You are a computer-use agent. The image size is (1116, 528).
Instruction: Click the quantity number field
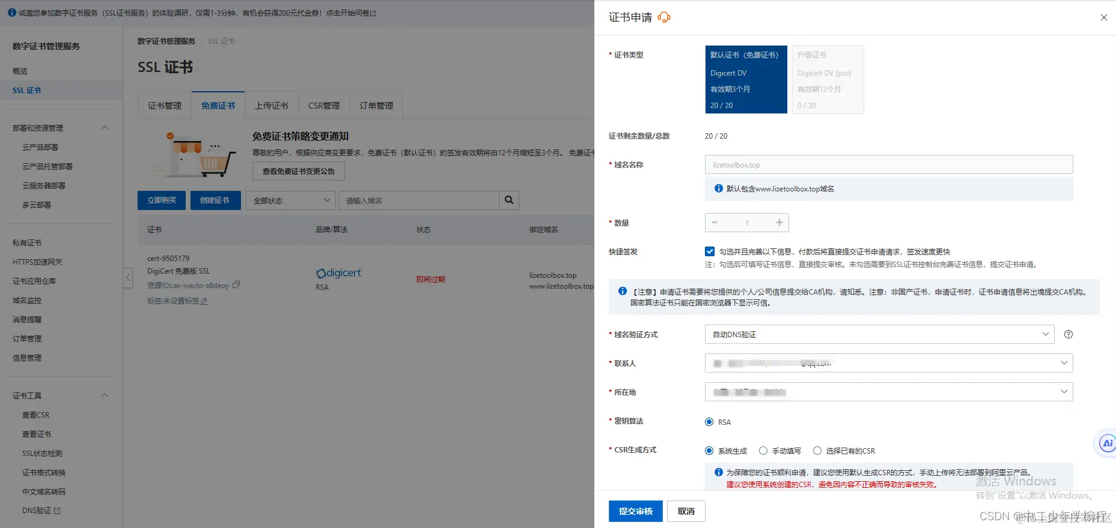747,223
